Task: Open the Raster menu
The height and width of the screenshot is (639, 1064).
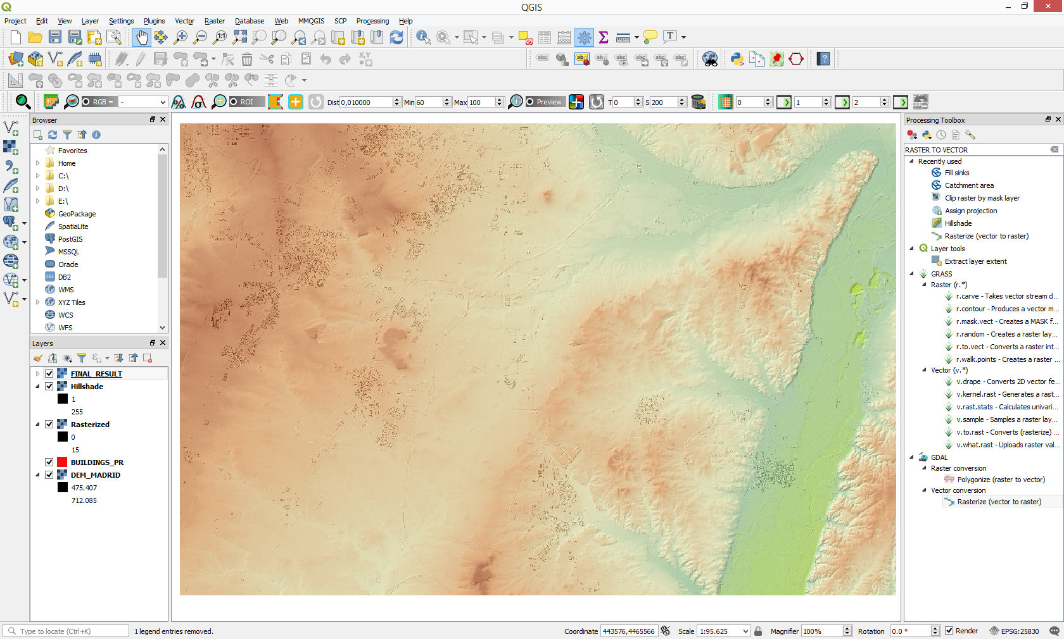Action: 214,21
